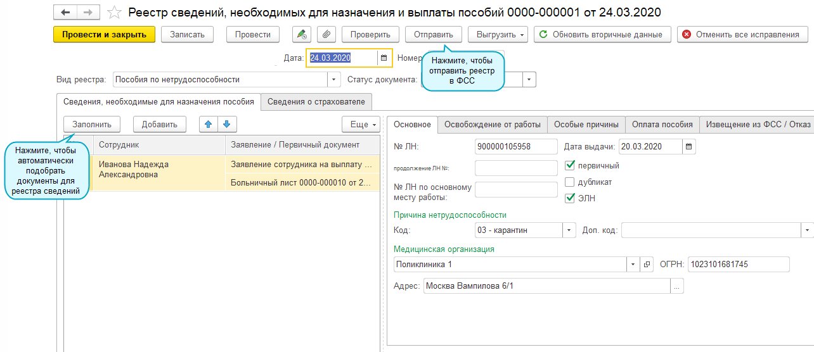Toggle the ЭЛН checkbox
Screen dimensions: 814x352
[569, 198]
